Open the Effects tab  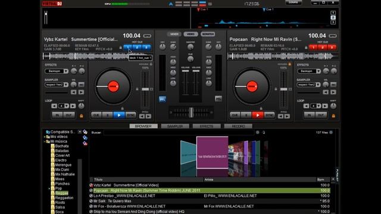click(x=207, y=126)
